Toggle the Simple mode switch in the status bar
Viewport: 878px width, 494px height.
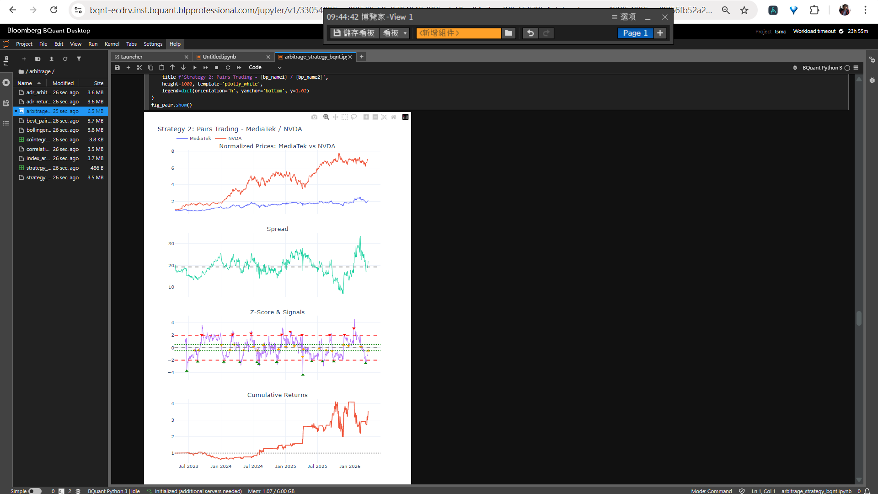pyautogui.click(x=34, y=491)
